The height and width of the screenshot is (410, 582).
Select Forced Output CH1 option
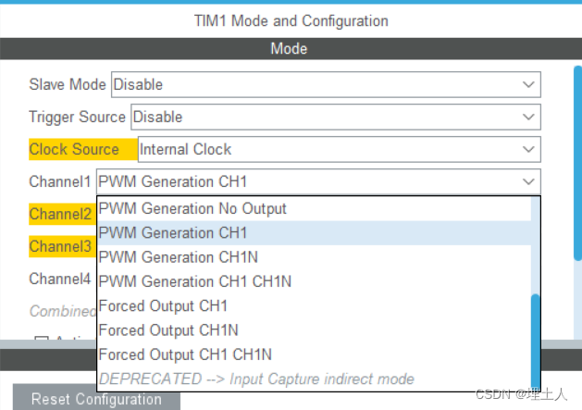pos(314,306)
